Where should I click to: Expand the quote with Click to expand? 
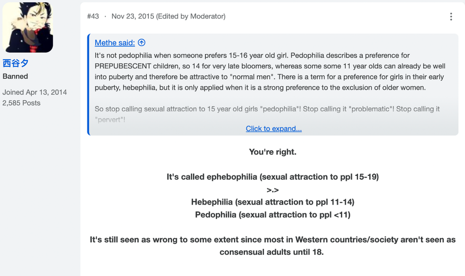coord(273,128)
